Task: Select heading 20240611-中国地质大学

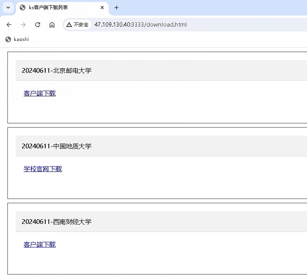Action: tap(57, 146)
